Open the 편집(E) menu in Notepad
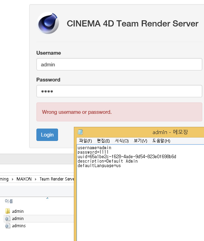 tap(103, 141)
